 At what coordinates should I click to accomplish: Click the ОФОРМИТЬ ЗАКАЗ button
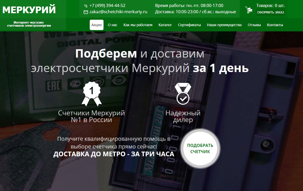coord(270,12)
